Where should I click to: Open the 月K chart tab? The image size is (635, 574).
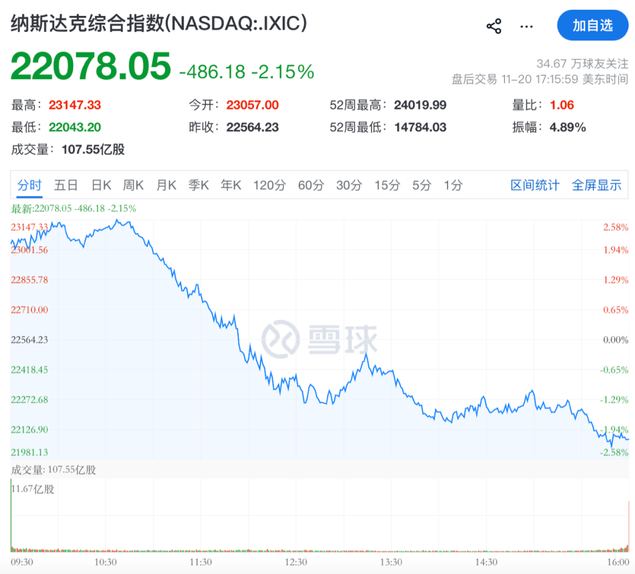click(166, 185)
